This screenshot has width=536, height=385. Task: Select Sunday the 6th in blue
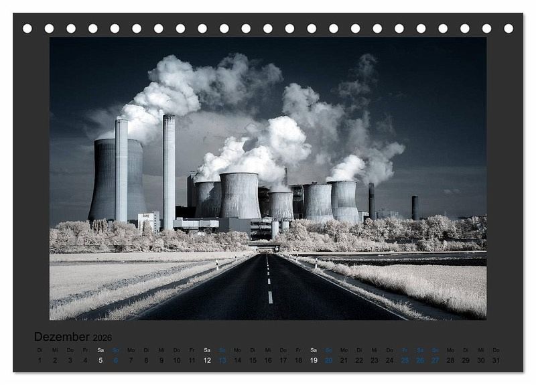(116, 360)
